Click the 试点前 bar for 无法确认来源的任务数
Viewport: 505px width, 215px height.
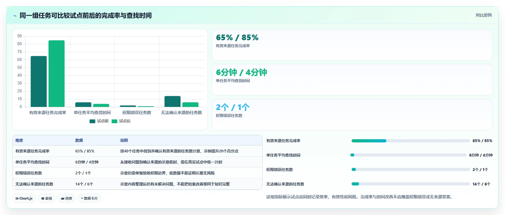(x=173, y=102)
